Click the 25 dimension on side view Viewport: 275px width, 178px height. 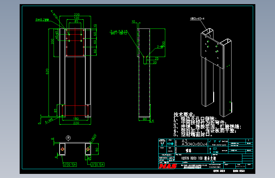coord(157,59)
